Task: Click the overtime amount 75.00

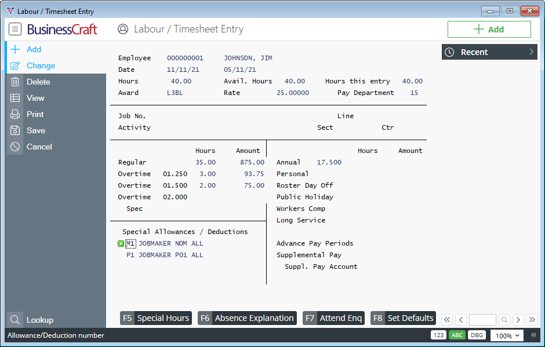Action: tap(254, 185)
